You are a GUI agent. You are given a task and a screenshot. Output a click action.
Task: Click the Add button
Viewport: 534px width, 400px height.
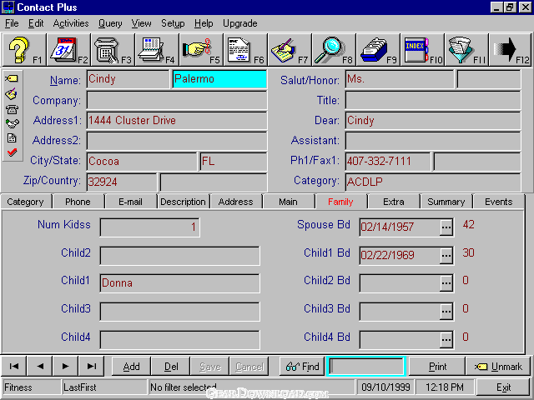[131, 367]
